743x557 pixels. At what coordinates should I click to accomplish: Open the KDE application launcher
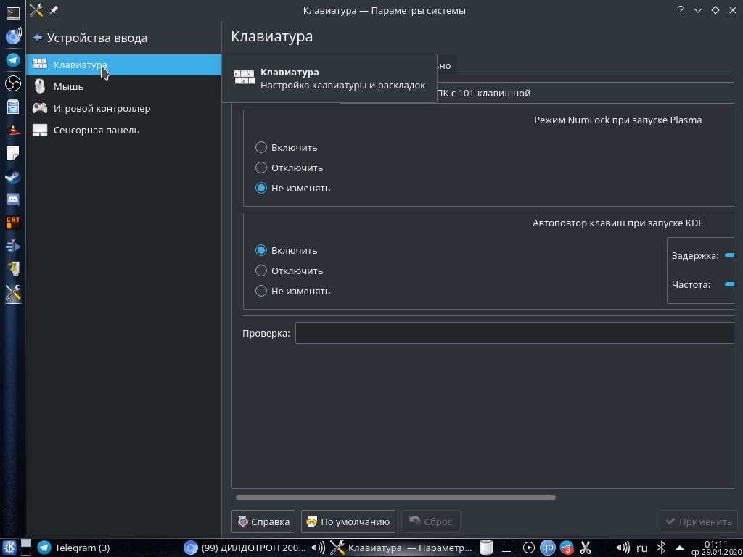[11, 548]
